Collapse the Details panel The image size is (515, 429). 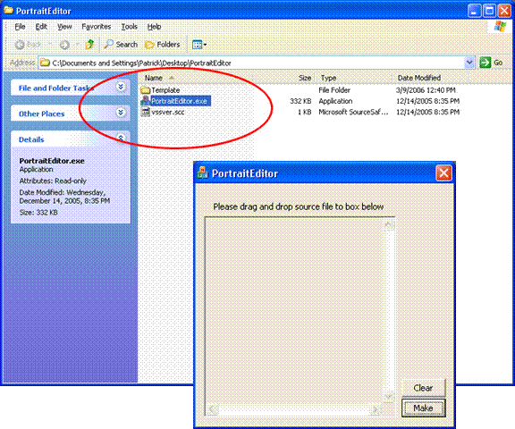[121, 139]
